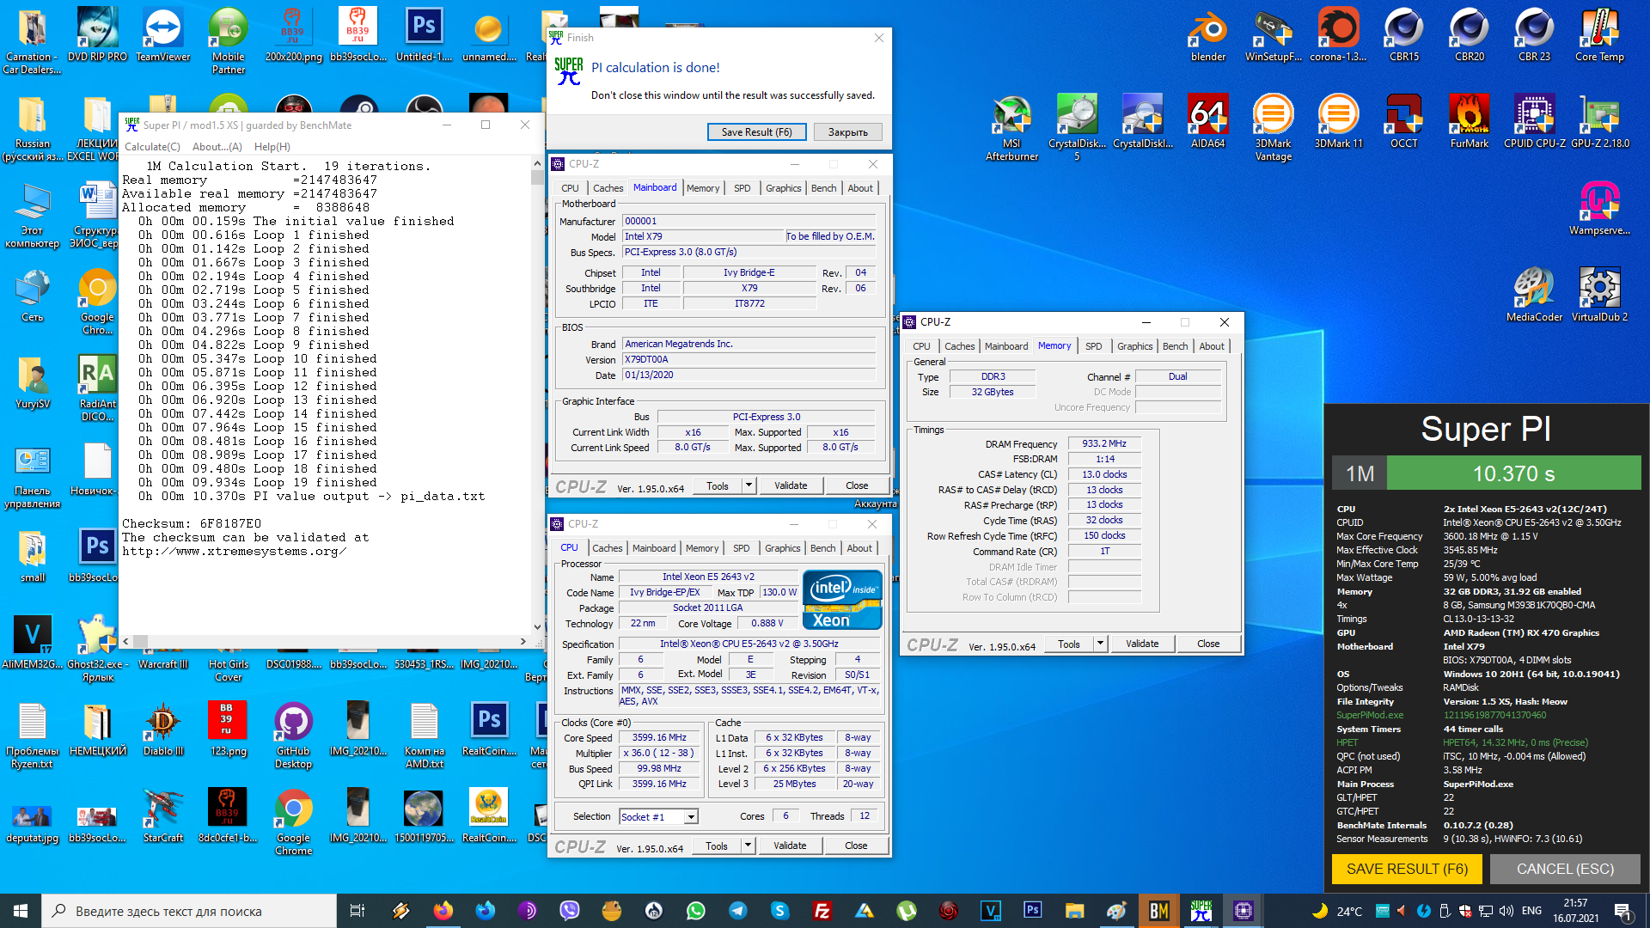Viewport: 1650px width, 928px height.
Task: Open DVD RIP PRO shortcut
Action: 97,34
